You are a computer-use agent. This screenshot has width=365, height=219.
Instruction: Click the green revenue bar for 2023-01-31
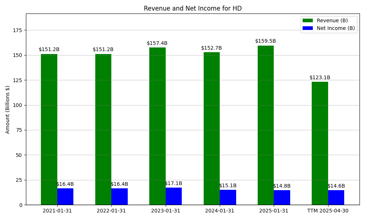click(x=157, y=126)
